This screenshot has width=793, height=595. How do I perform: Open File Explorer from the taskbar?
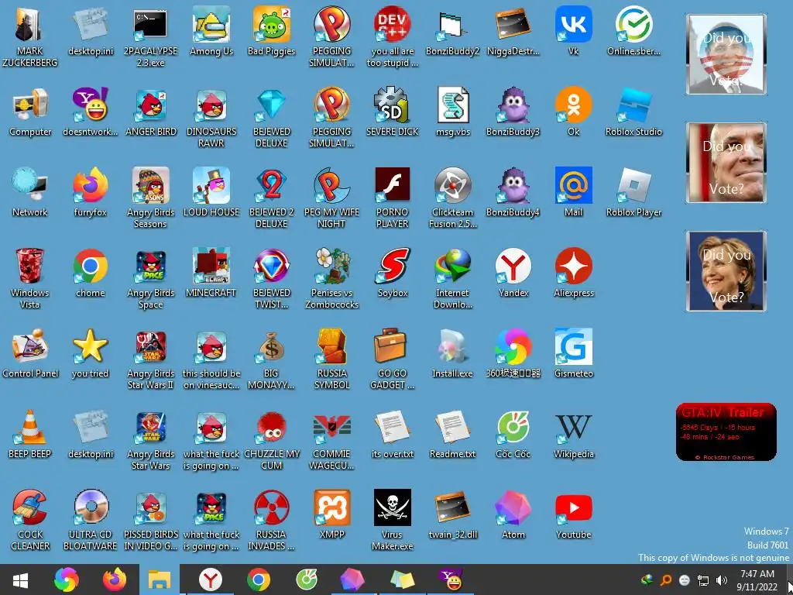(160, 580)
